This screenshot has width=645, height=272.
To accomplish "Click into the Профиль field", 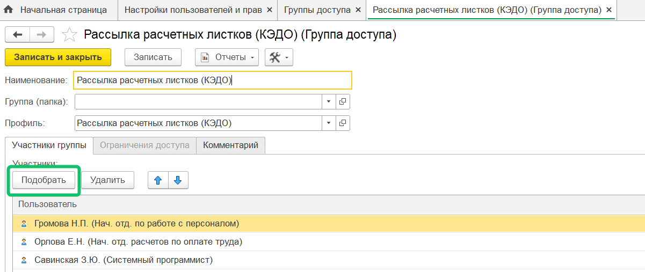I will [198, 123].
